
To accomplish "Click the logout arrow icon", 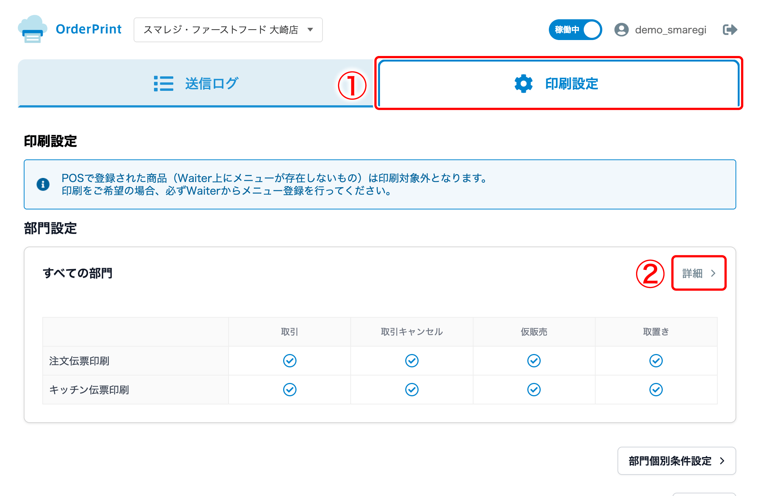I will (x=730, y=30).
